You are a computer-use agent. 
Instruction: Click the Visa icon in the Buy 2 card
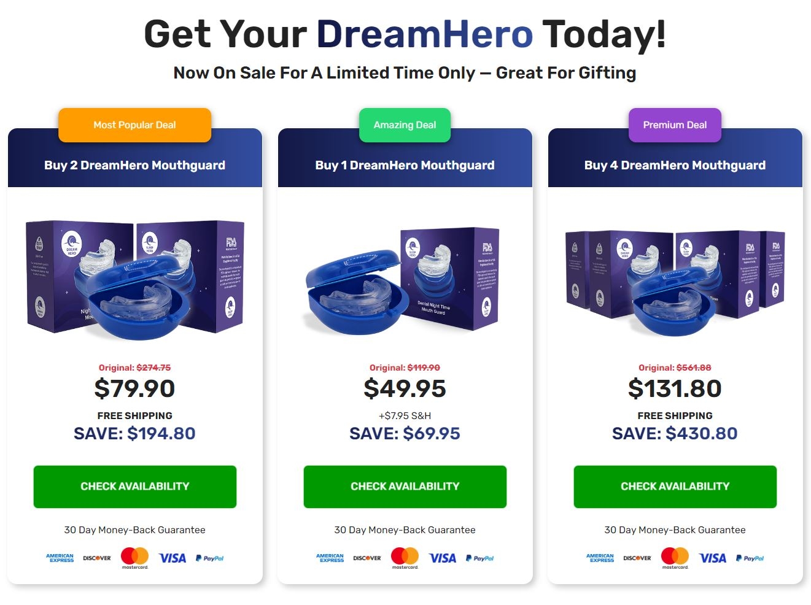click(x=172, y=558)
